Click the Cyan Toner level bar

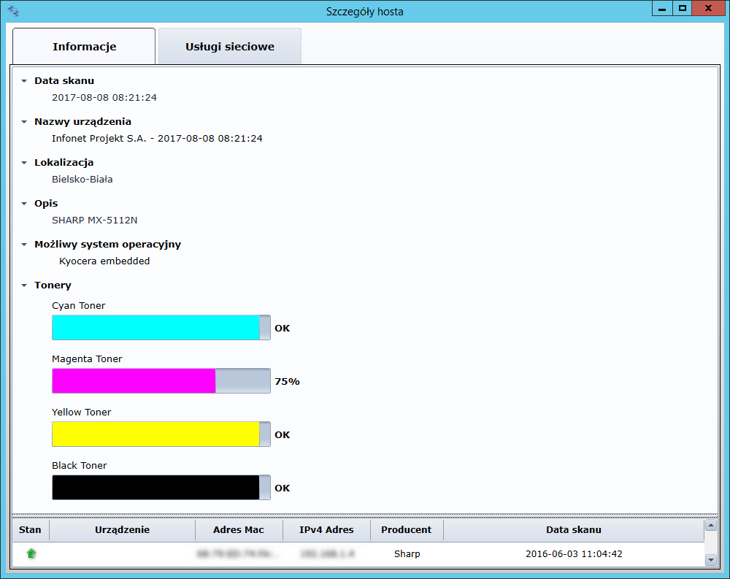pos(161,328)
